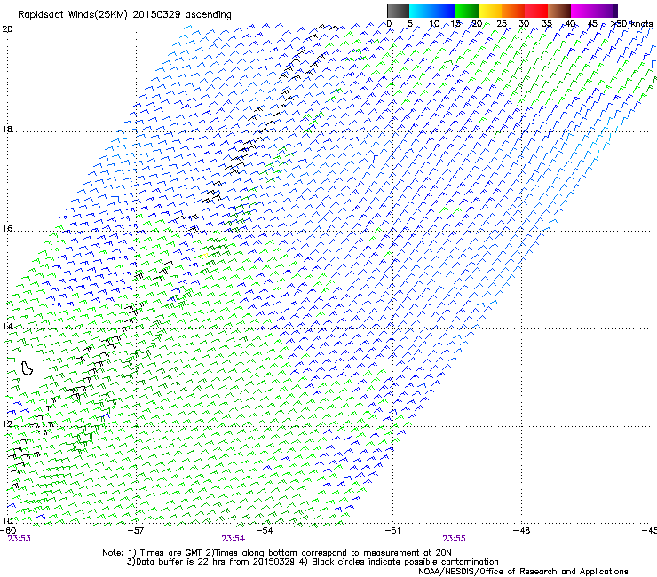Viewport: 657px width, 577px height.
Task: Click the '0' legend speed label
Action: (389, 24)
